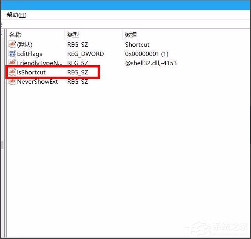Select the EditFlags binary value icon
This screenshot has height=239, width=251.
click(12, 54)
